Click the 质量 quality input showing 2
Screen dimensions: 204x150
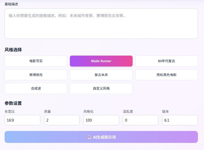pos(62,120)
